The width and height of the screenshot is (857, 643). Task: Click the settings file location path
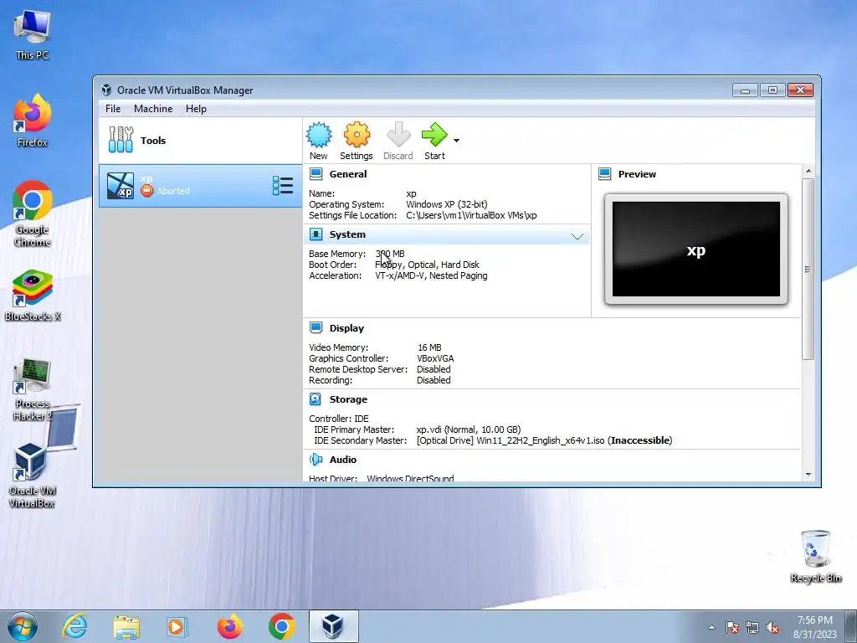pyautogui.click(x=471, y=215)
